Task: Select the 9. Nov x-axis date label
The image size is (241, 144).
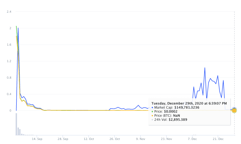Action: pyautogui.click(x=141, y=139)
